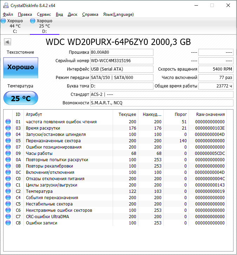Open the Язык(Language) menu
237x255 pixels.
[118, 14]
